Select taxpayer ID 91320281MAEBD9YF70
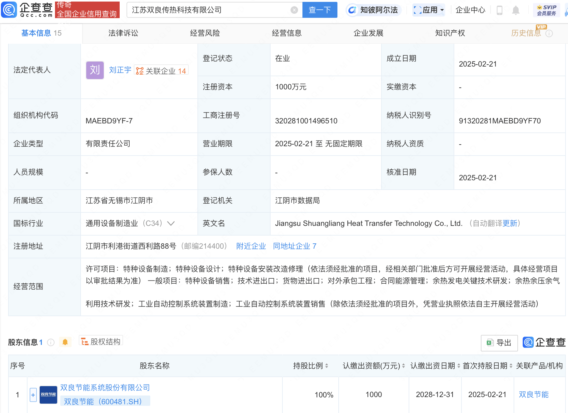This screenshot has height=413, width=568. click(500, 121)
